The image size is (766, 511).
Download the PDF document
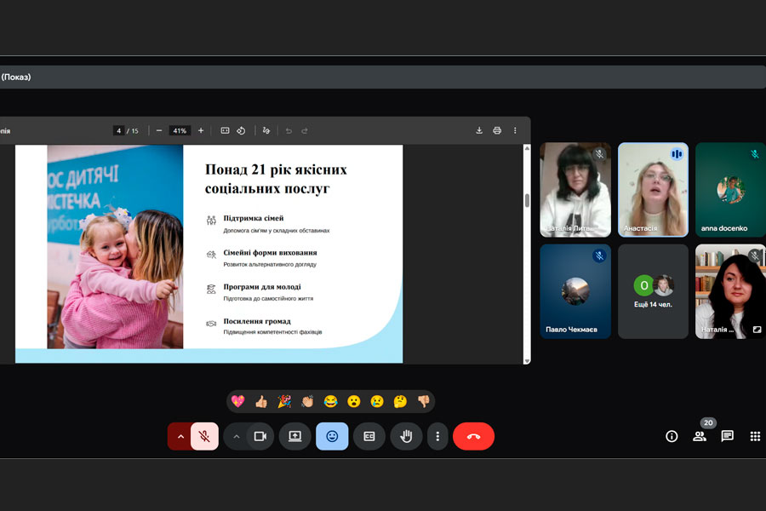pyautogui.click(x=479, y=130)
